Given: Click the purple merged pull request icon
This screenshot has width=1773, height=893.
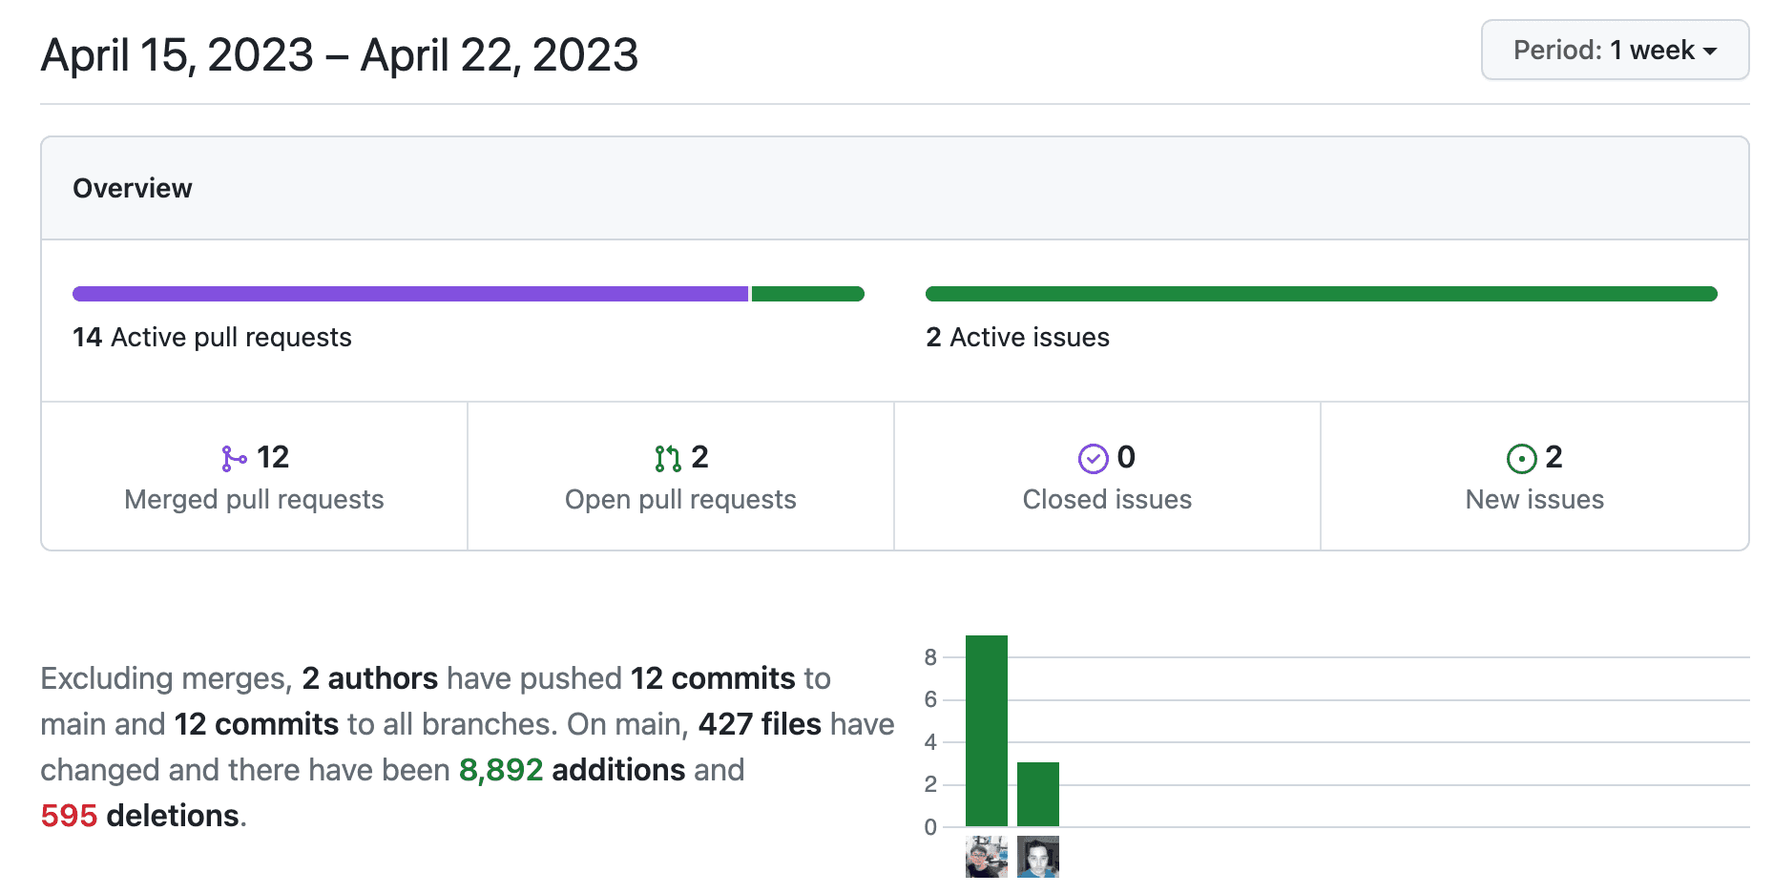Looking at the screenshot, I should coord(234,459).
